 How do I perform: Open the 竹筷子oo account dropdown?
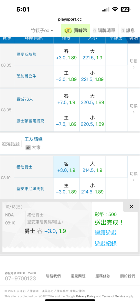click(x=42, y=30)
